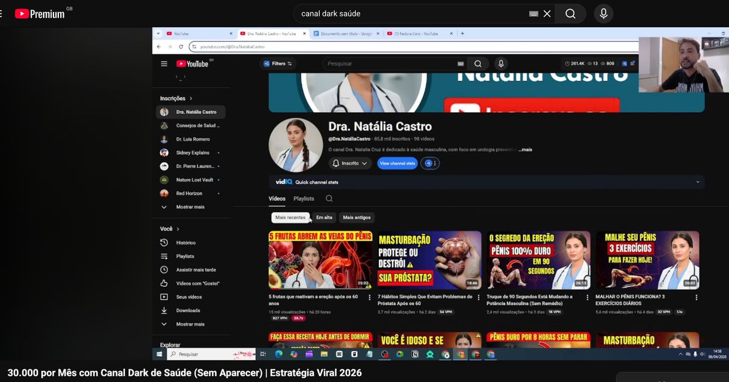Viewport: 729px width, 382px height.
Task: Click the YouTube Premium logo
Action: pos(40,13)
